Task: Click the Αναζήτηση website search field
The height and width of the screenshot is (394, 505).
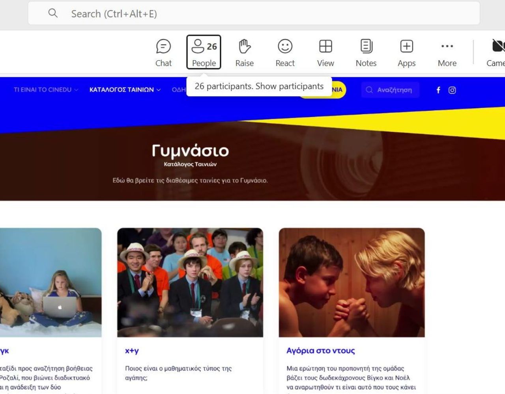Action: (390, 90)
